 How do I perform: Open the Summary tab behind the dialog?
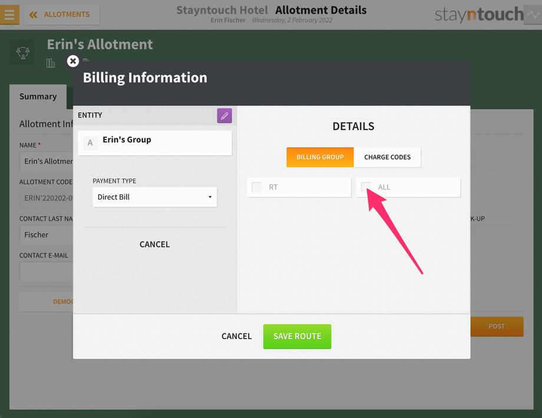point(38,97)
